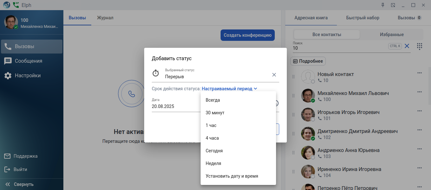Switch to the Журнал tab
The width and height of the screenshot is (431, 190).
pyautogui.click(x=105, y=18)
